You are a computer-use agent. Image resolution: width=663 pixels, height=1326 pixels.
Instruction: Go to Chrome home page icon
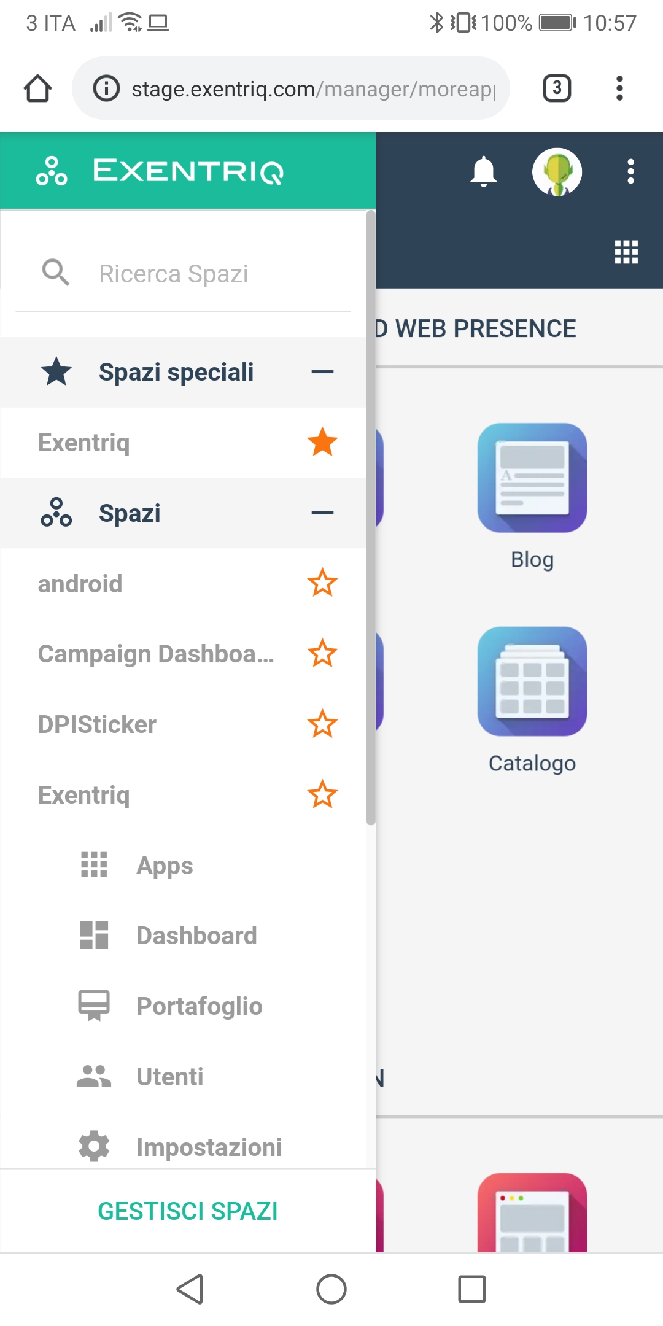(x=37, y=88)
